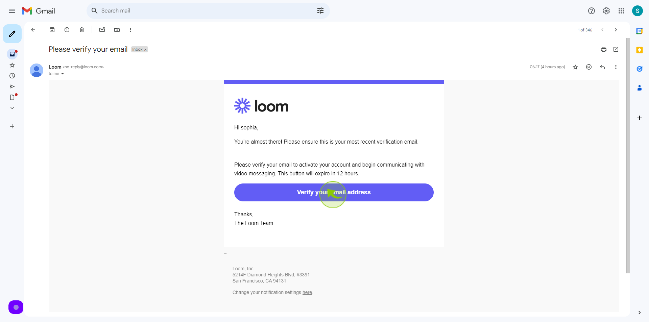Delete the email using the trash icon
The image size is (649, 322).
click(82, 30)
